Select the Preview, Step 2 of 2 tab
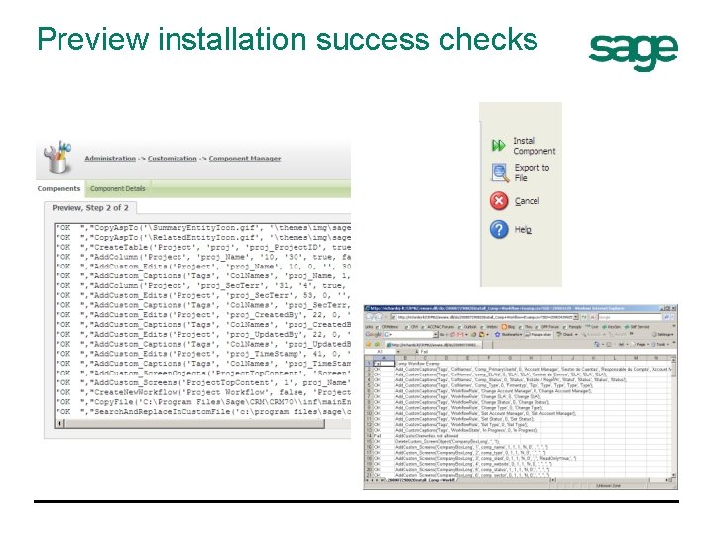The image size is (714, 535). point(90,208)
